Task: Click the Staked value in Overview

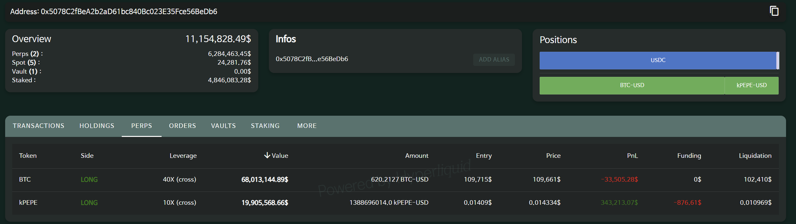Action: click(x=229, y=80)
